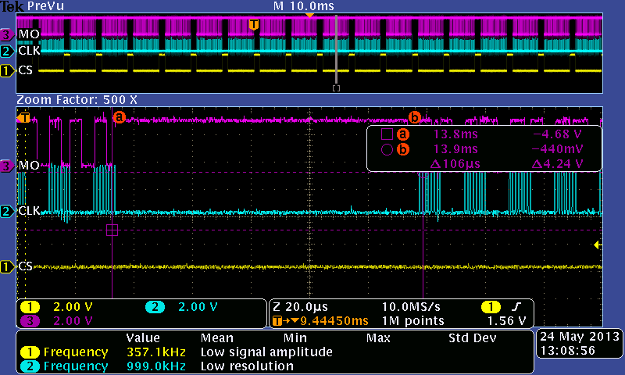Click the Value column header
The height and width of the screenshot is (375, 625).
coord(143,338)
